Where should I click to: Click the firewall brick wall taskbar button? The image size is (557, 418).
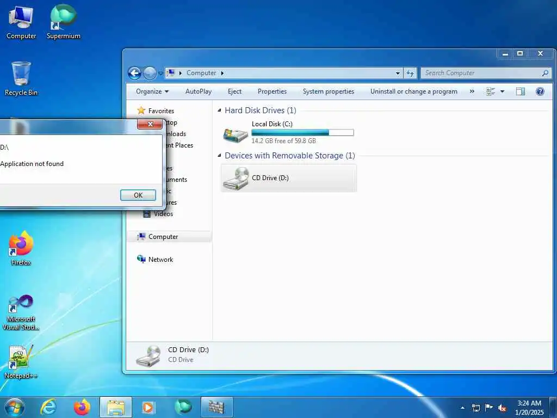coord(216,407)
